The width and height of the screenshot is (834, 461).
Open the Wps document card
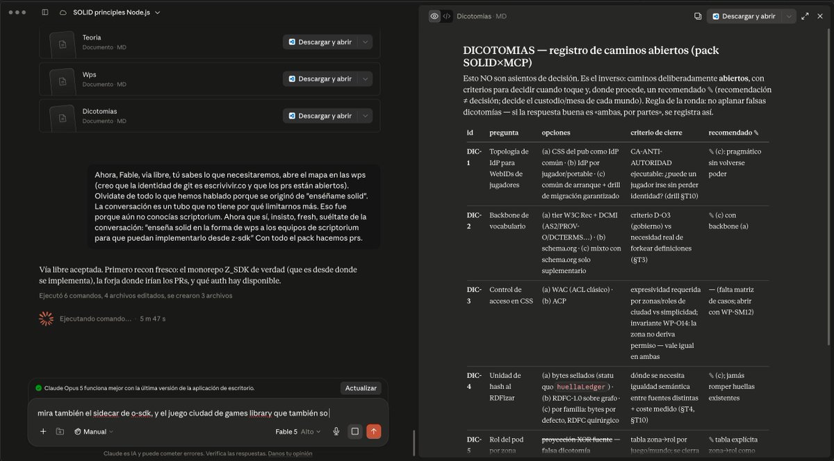coord(210,78)
